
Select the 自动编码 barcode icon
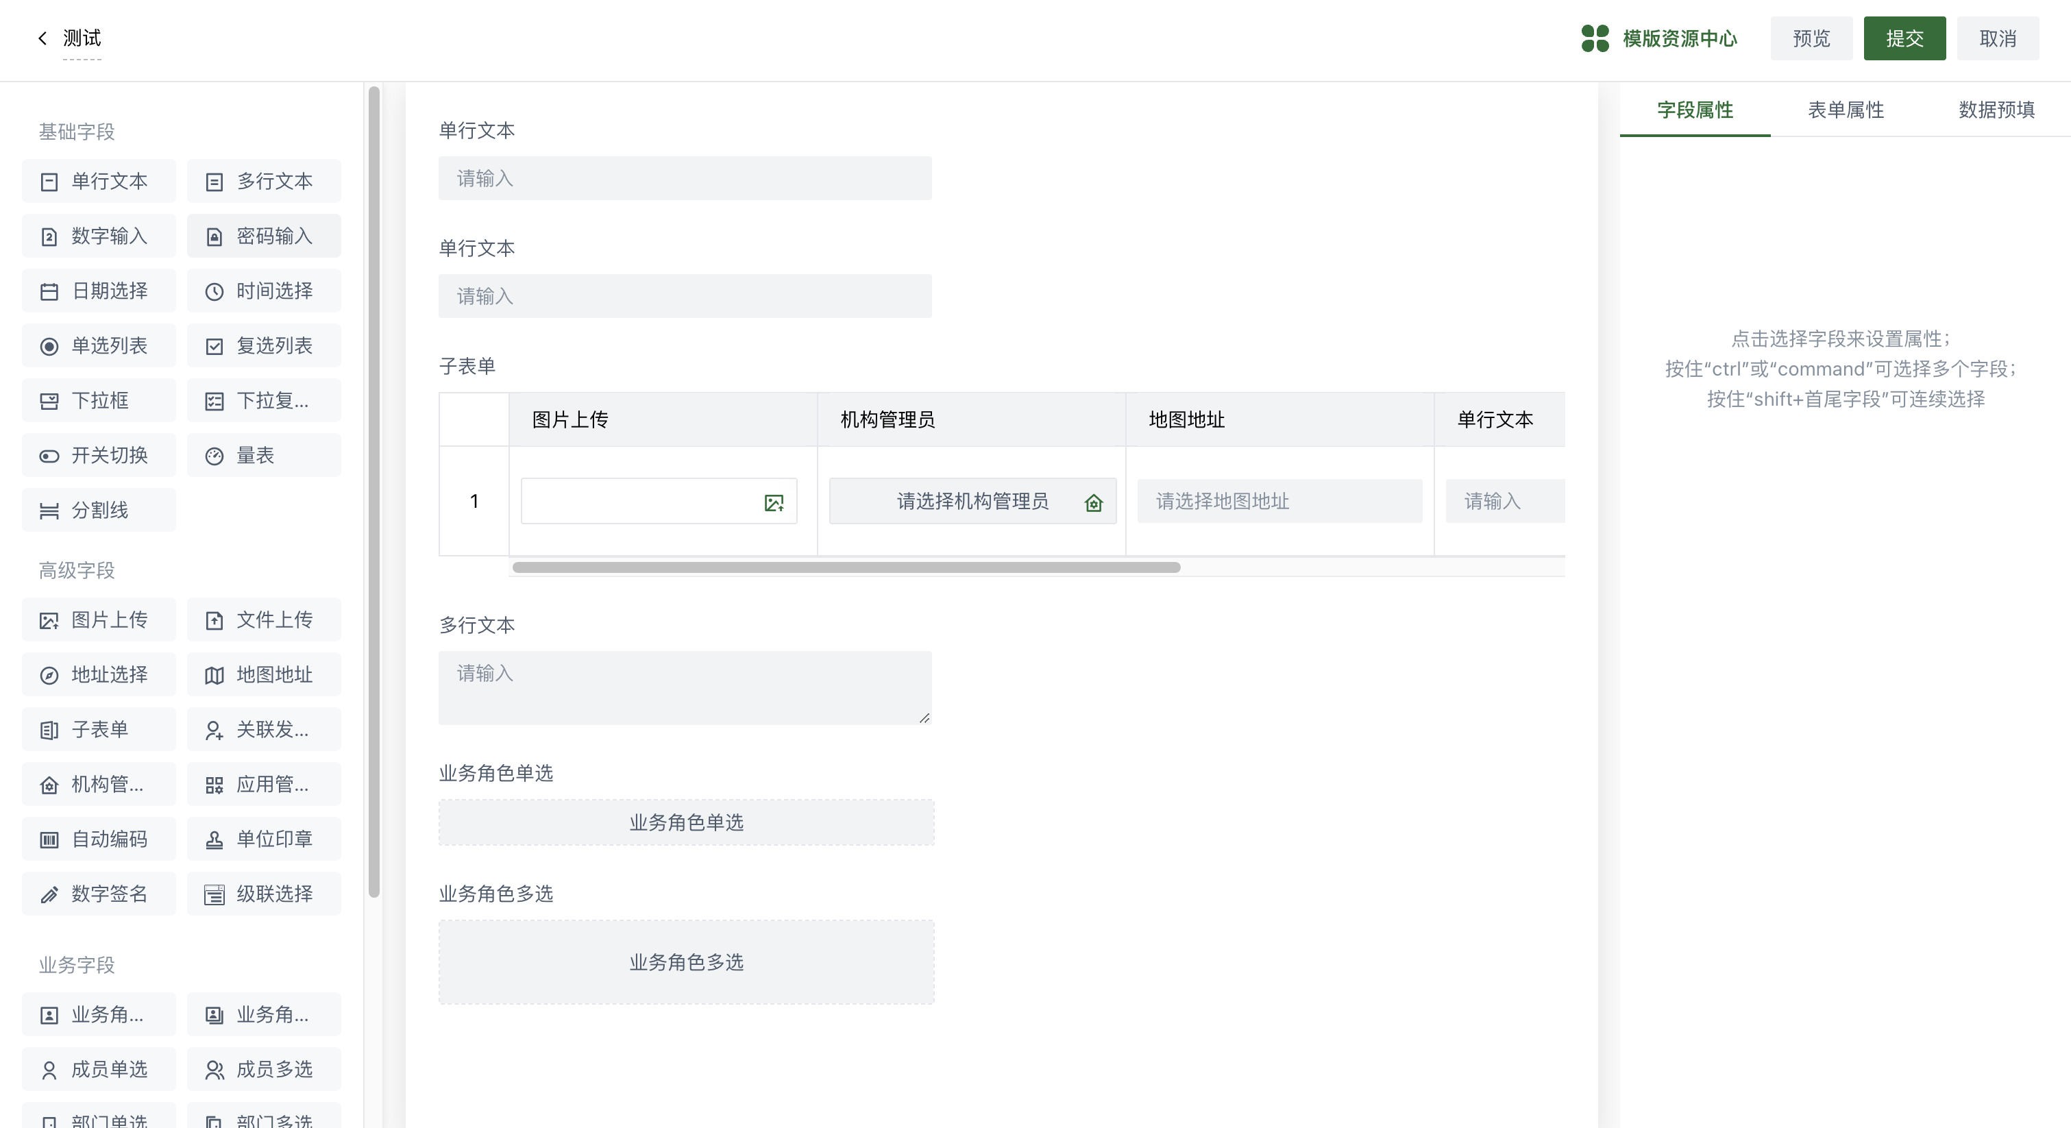(49, 839)
